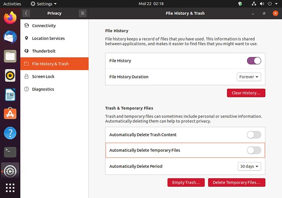Click the Settings gear dock icon

point(10,171)
